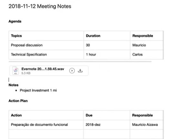Place cursor in Project Investment 1 mi bullet
The width and height of the screenshot is (171, 139).
pyautogui.click(x=38, y=90)
